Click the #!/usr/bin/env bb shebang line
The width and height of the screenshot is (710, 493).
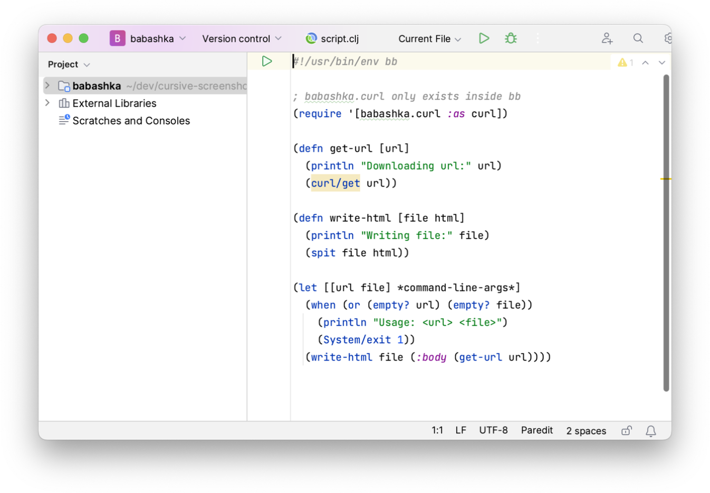(x=346, y=61)
